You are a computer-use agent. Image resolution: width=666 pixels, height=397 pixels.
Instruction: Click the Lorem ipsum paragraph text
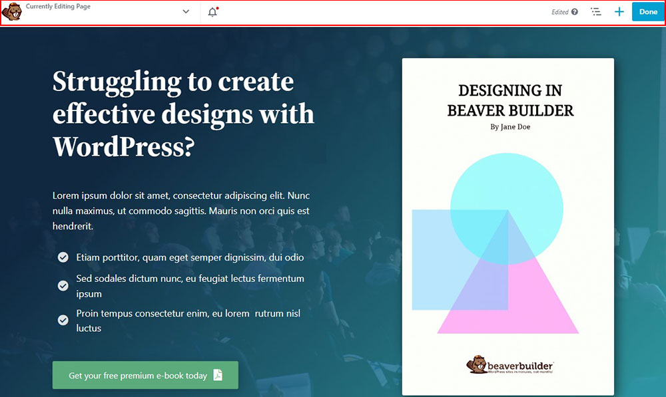click(x=181, y=211)
